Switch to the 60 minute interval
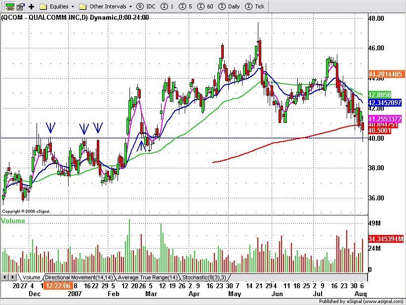The width and height of the screenshot is (406, 305). [205, 6]
